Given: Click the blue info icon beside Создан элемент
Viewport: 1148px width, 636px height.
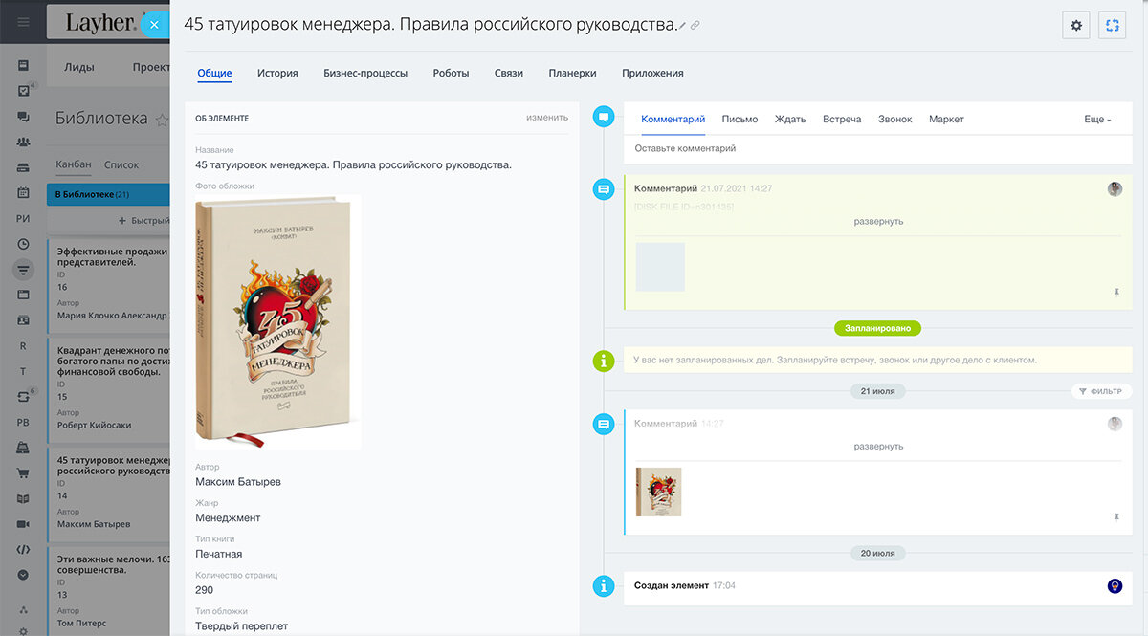Looking at the screenshot, I should [604, 586].
